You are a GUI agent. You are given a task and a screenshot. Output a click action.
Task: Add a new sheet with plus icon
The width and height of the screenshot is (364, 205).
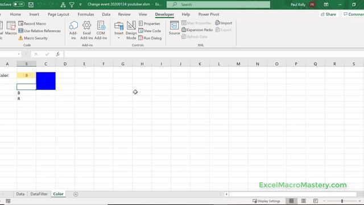pos(76,194)
